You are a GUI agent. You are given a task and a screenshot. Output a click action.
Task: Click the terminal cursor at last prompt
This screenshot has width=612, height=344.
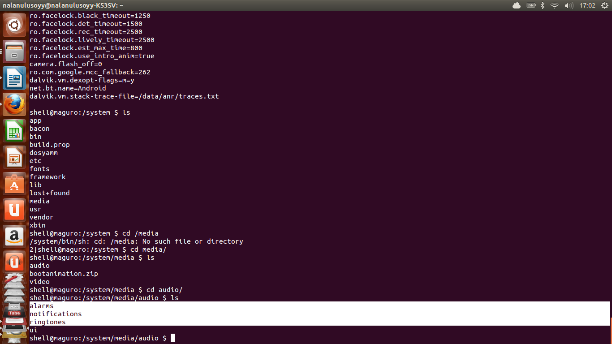(172, 338)
